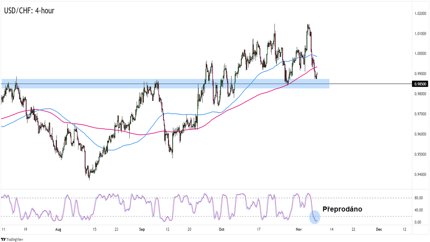Click the 0.96000 price axis label

tap(420, 134)
